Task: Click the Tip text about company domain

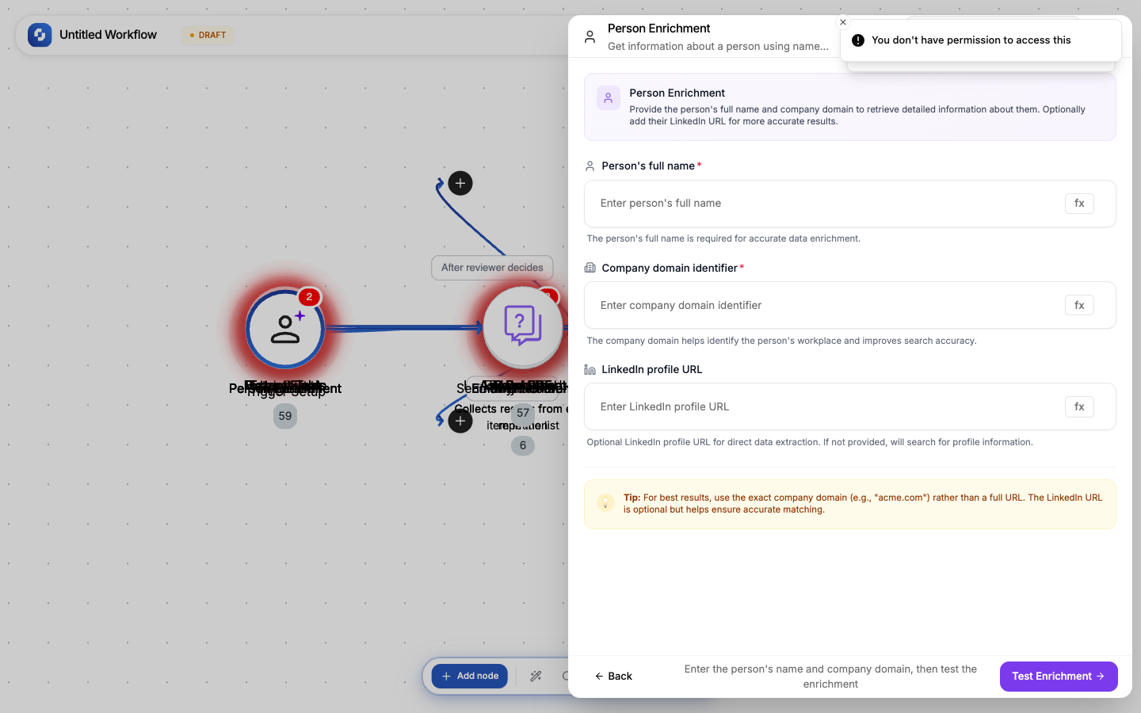Action: pyautogui.click(x=863, y=504)
